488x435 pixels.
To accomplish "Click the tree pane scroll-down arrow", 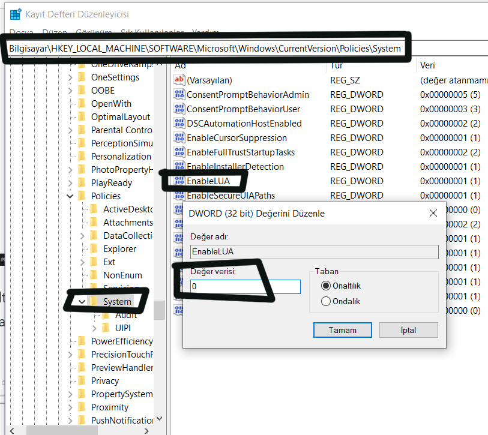I will pos(159,418).
